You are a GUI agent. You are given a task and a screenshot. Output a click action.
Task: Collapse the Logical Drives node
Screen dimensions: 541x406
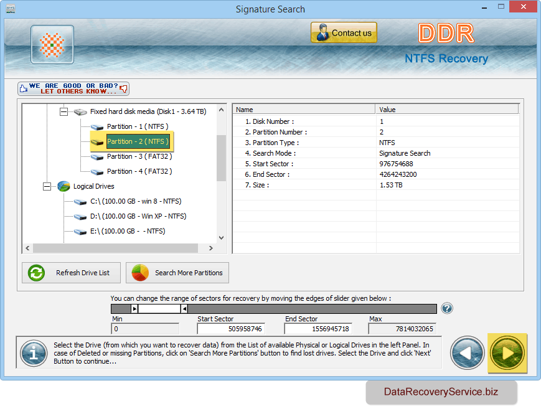click(47, 186)
